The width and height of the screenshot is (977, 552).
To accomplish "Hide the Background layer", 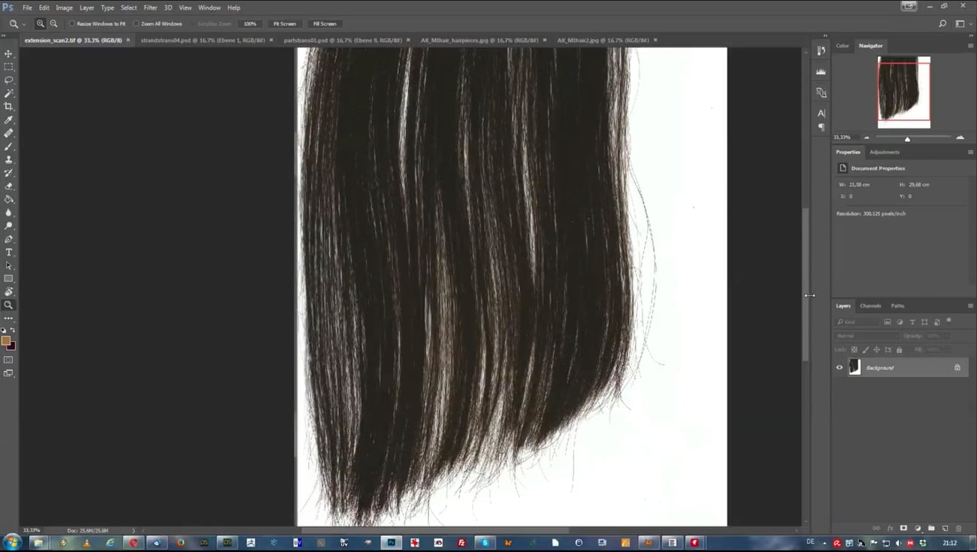I will tap(839, 367).
